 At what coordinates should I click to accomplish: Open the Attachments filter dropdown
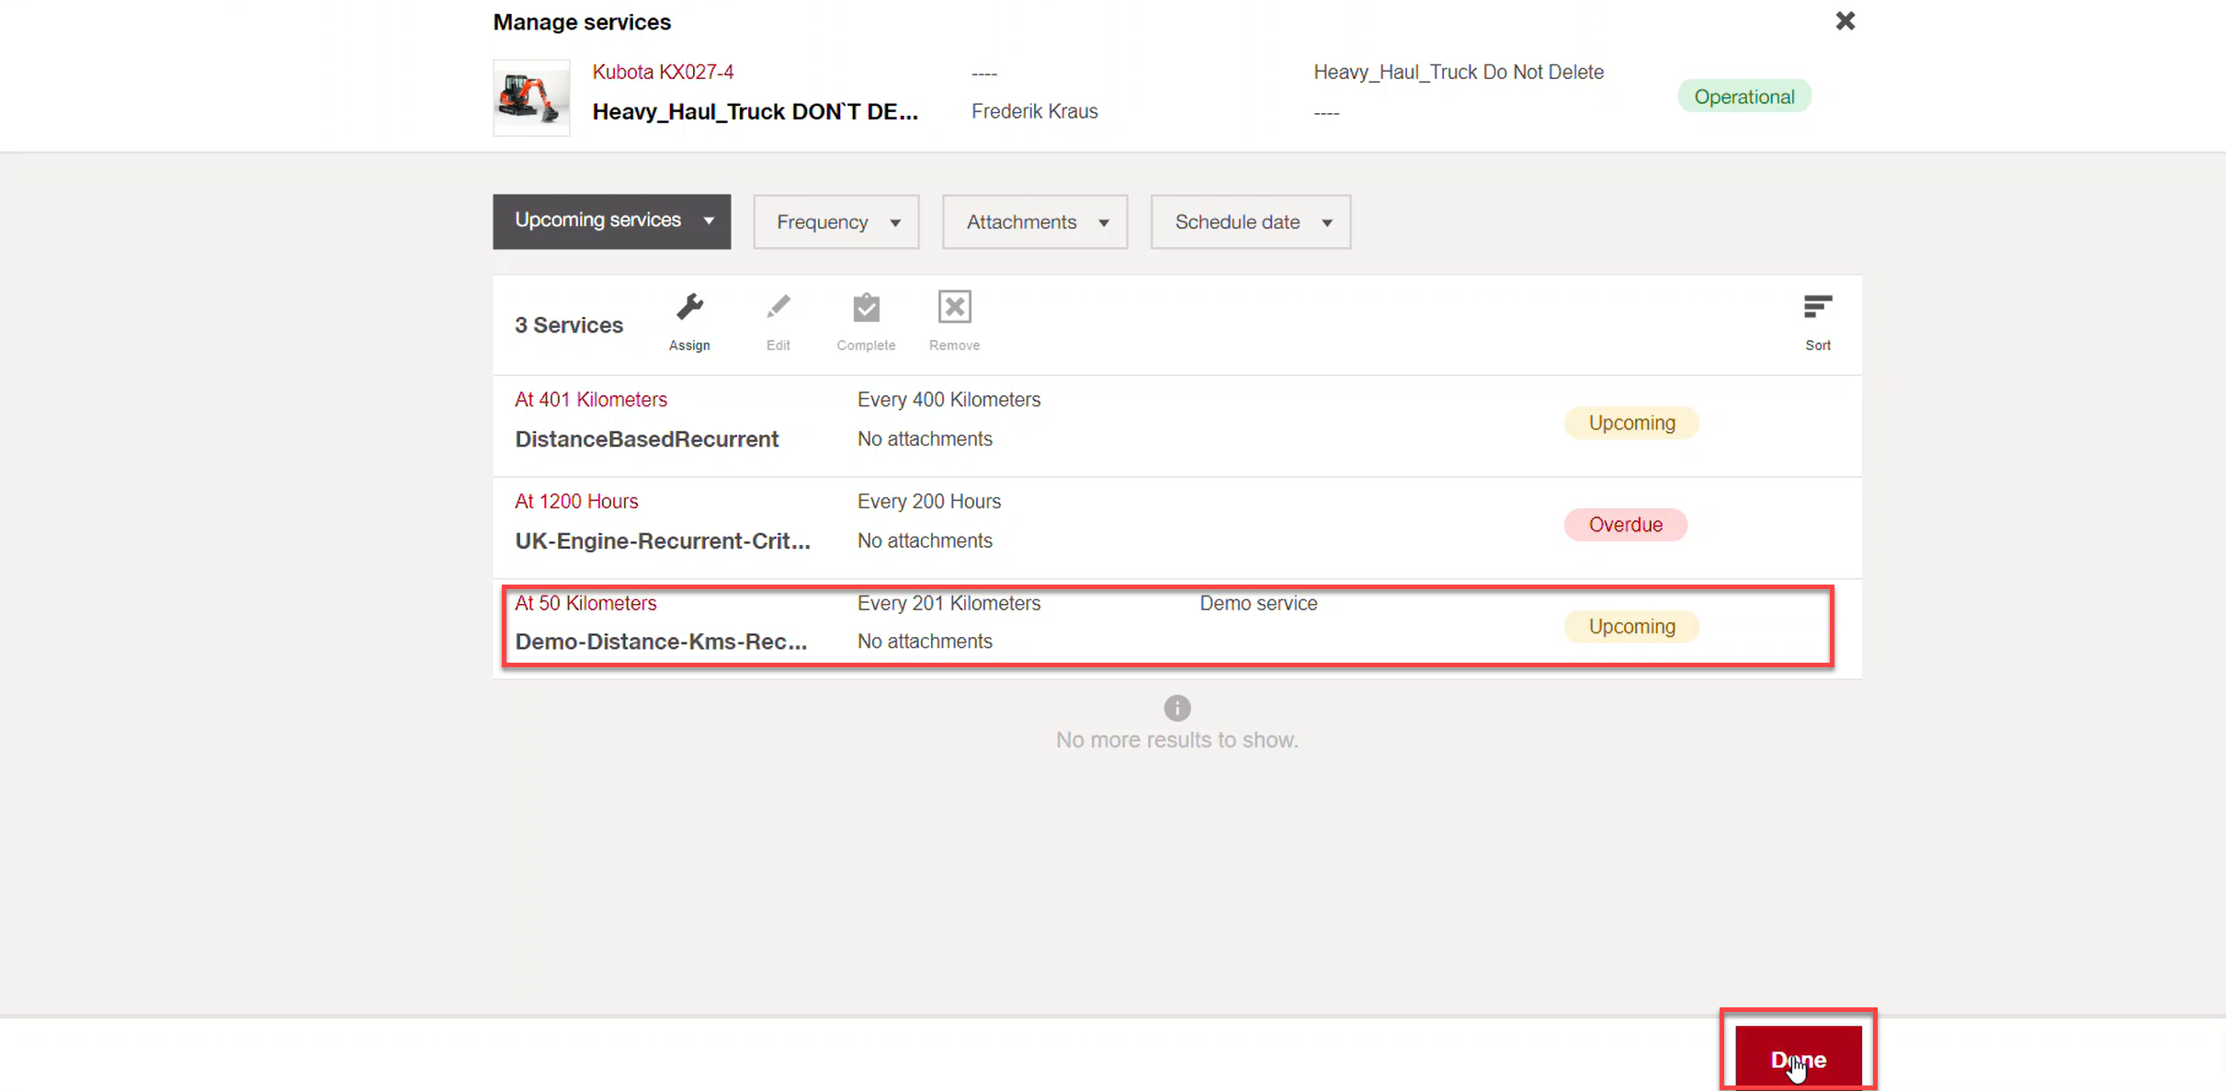click(1034, 222)
